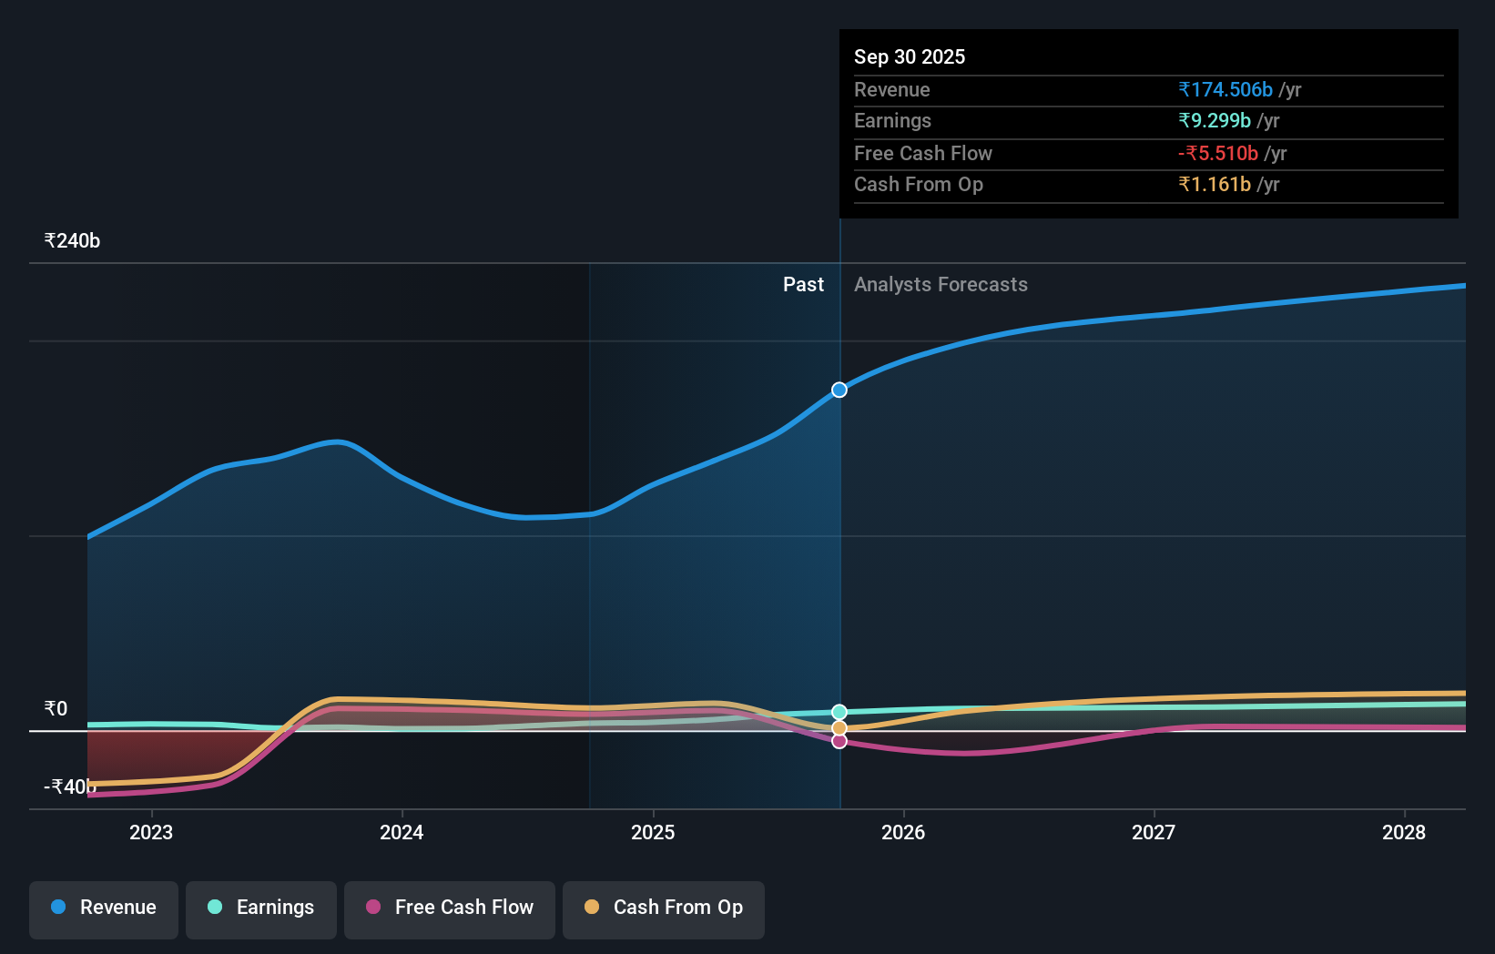The width and height of the screenshot is (1495, 954).
Task: Click the 2026 label on the x-axis
Action: tap(903, 832)
